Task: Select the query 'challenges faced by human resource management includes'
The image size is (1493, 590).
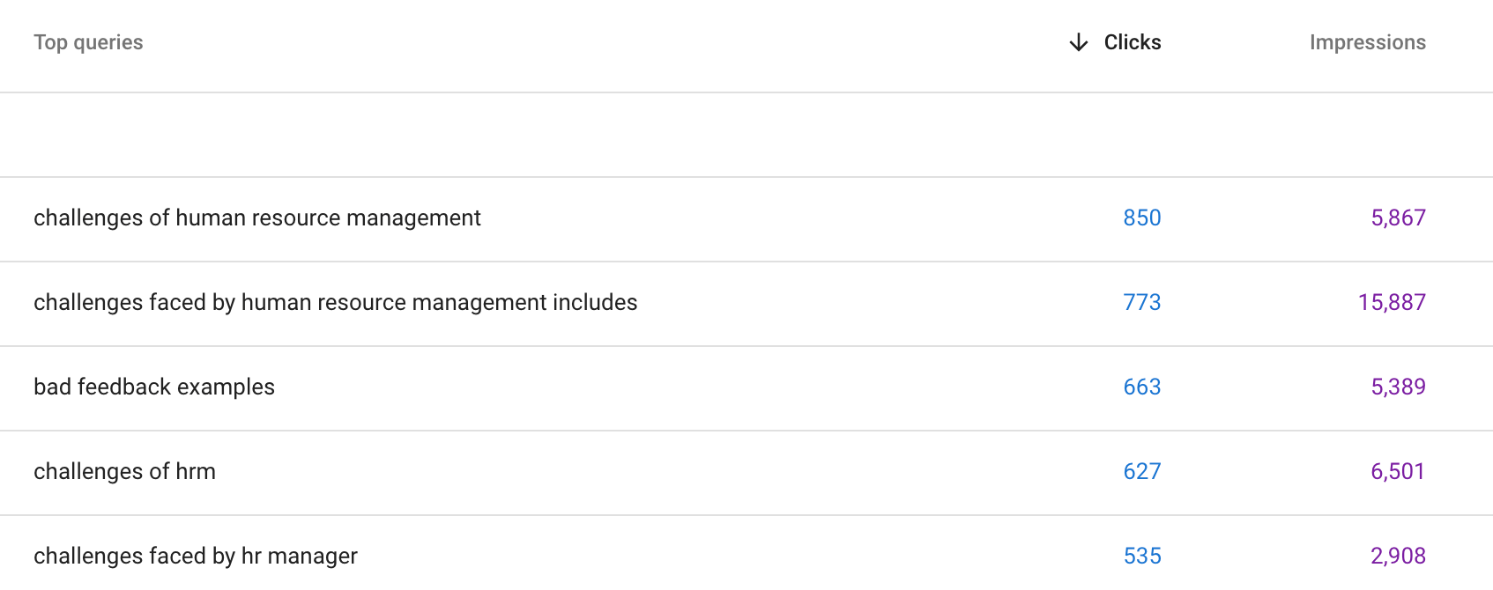Action: pos(336,302)
